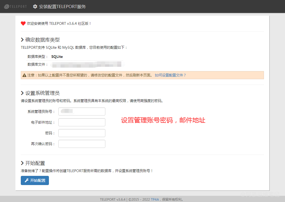Open the 如何设置配置文件？ help link
Screen dimensions: 285x202
coord(170,75)
